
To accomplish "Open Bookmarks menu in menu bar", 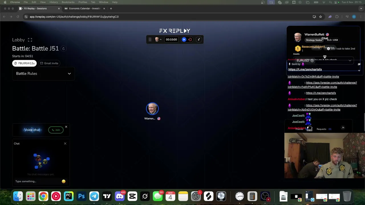I will tap(68, 2).
